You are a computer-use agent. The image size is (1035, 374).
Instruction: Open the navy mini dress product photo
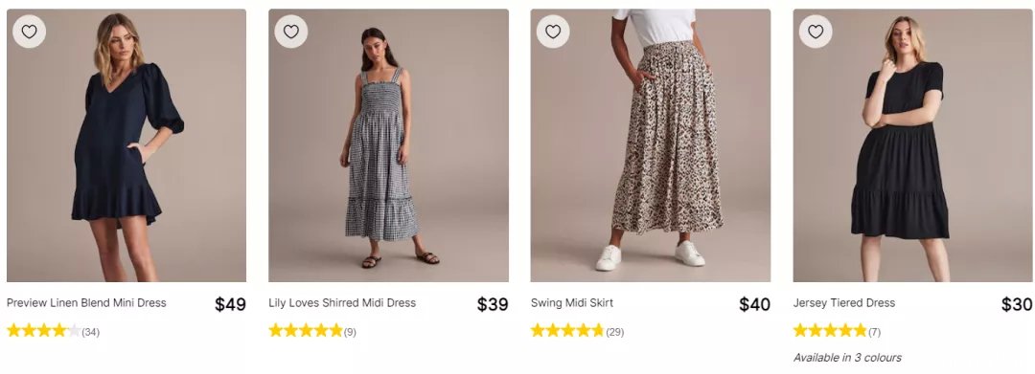126,145
